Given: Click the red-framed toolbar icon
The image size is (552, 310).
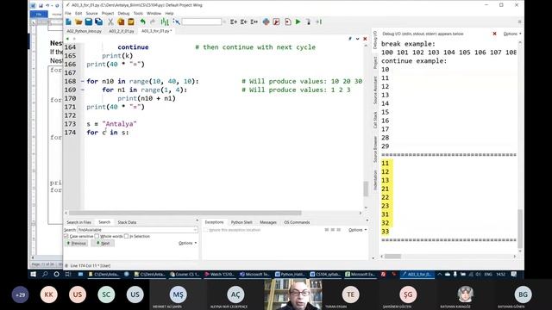Looking at the screenshot, I should [x=276, y=22].
